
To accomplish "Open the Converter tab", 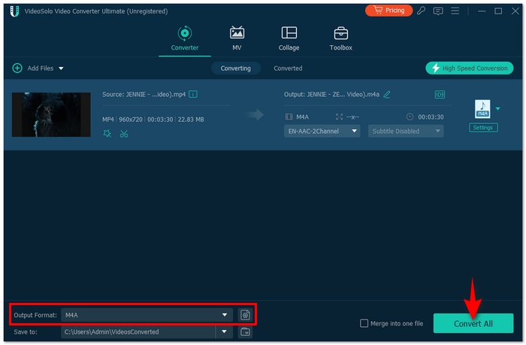I will pyautogui.click(x=185, y=38).
